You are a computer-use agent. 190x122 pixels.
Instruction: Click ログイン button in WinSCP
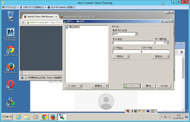[131, 86]
